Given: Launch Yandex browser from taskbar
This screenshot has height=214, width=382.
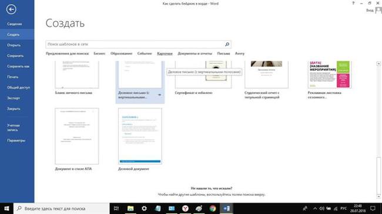Looking at the screenshot, I should coord(185,208).
